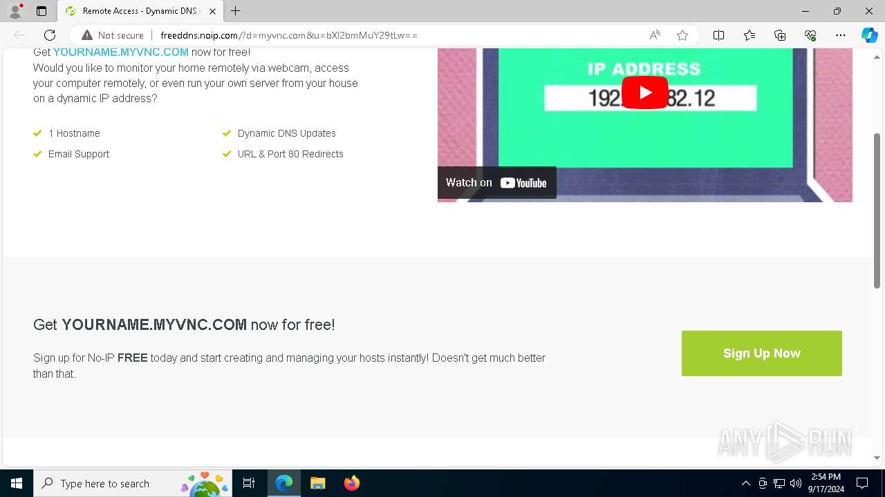885x497 pixels.
Task: Open Read aloud from address bar
Action: [x=655, y=35]
